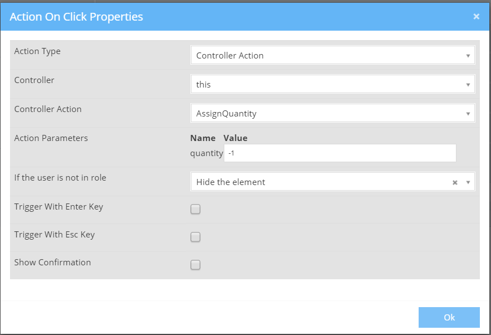Click the 'Action Parameters' label
Viewport: 491px width, 335px height.
click(51, 138)
